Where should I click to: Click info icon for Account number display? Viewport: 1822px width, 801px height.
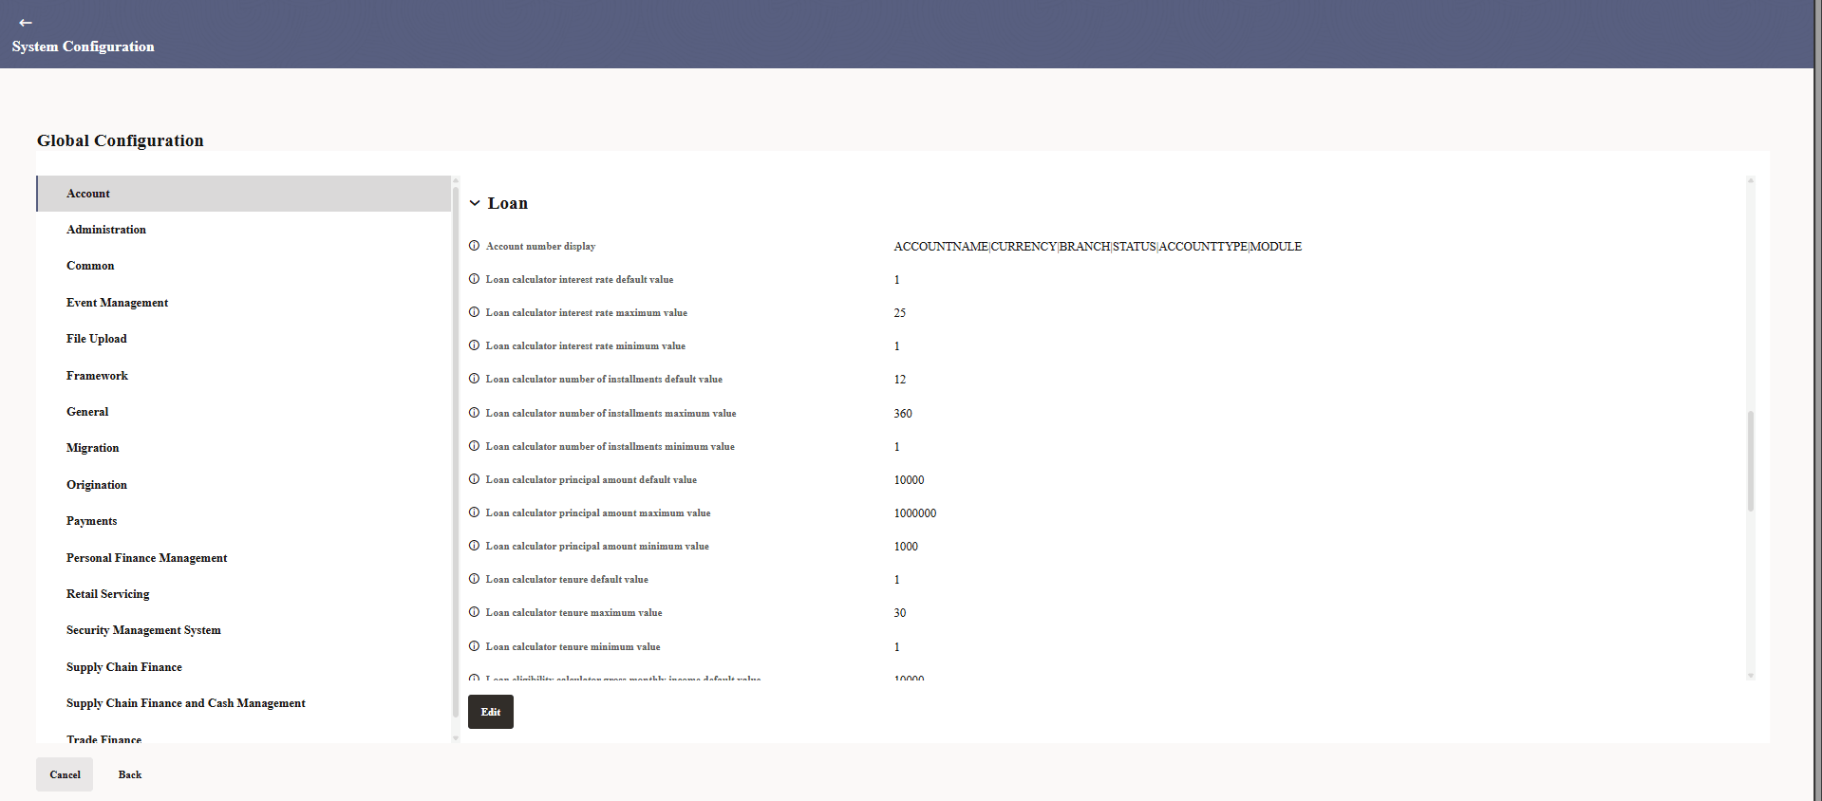click(x=474, y=246)
